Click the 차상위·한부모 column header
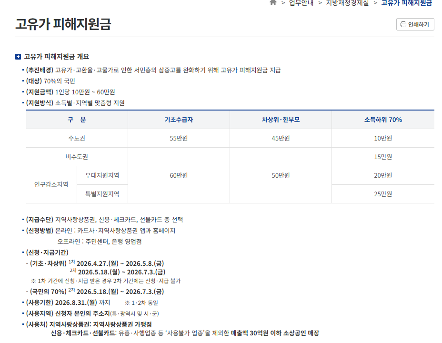This screenshot has height=343, width=442. (281, 120)
